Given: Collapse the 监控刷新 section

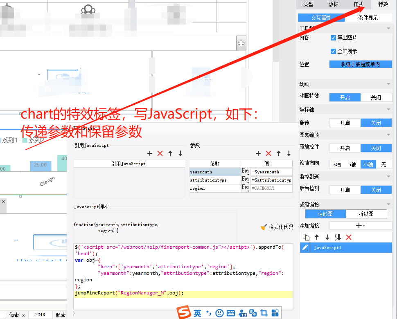Looking at the screenshot, I should coord(388,177).
